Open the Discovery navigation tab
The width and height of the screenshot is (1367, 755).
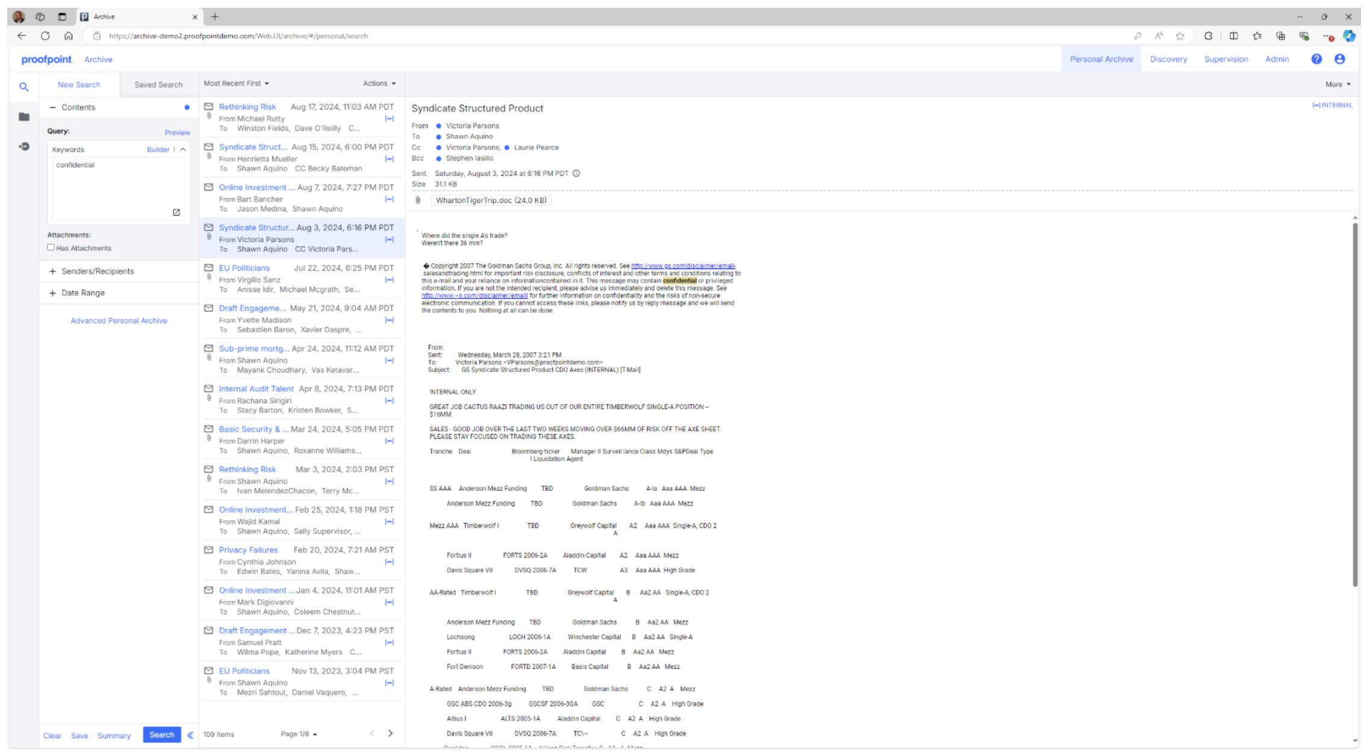(x=1168, y=59)
